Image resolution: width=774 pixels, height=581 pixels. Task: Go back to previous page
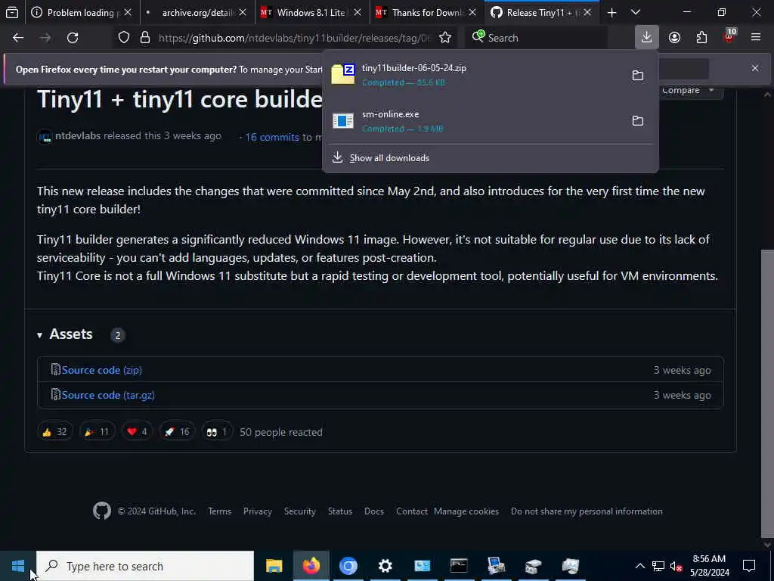point(18,38)
